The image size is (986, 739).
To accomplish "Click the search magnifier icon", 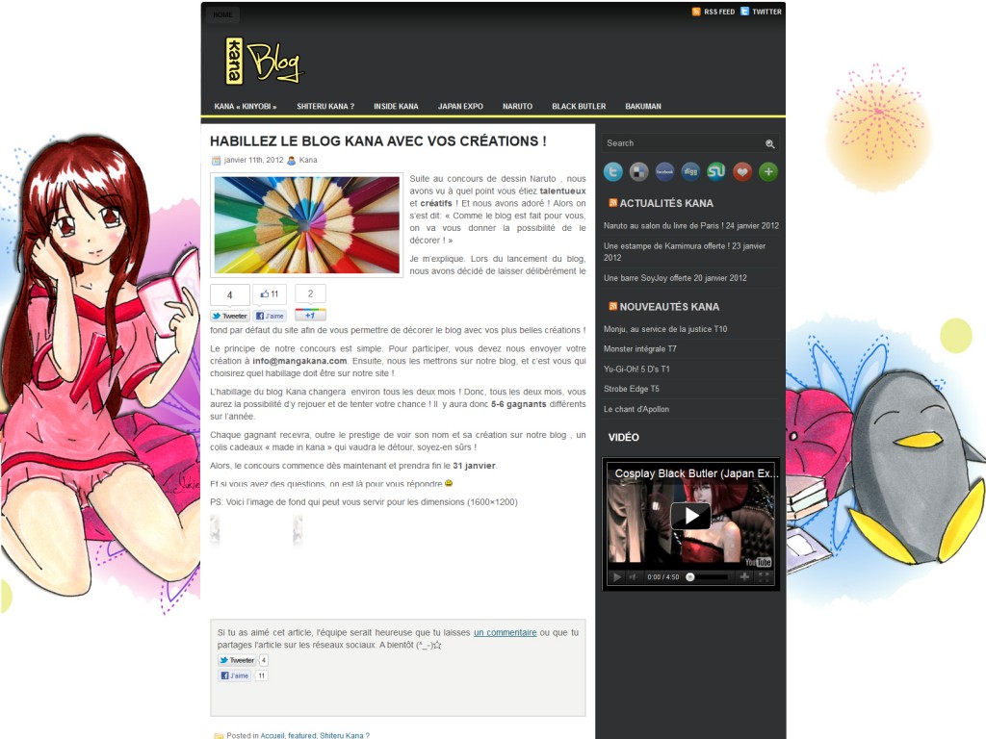I will click(x=769, y=142).
